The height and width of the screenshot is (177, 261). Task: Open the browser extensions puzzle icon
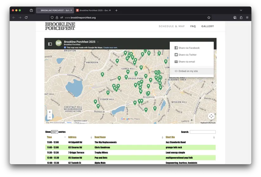(241, 18)
